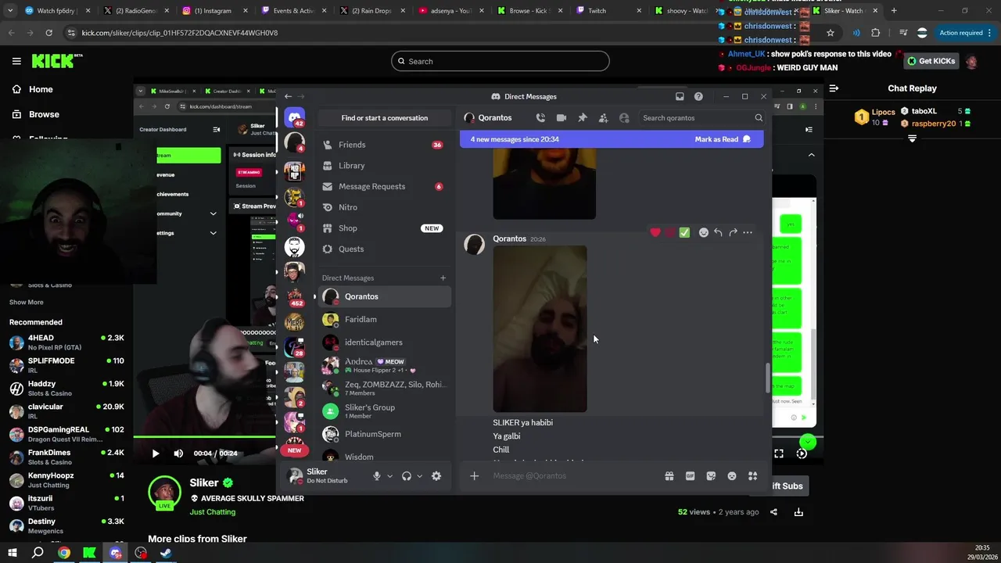Switch to the Browse - Kick browser tab
1001x563 pixels.
click(x=529, y=11)
